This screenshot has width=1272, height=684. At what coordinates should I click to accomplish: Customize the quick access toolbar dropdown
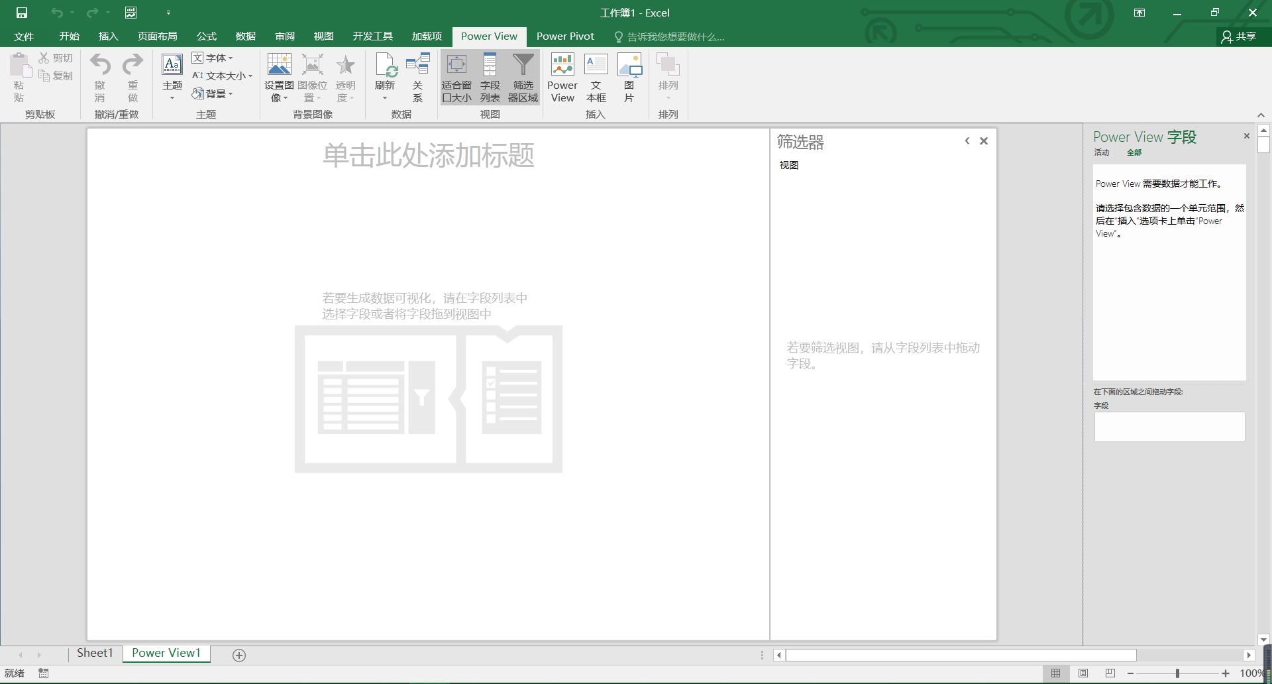pyautogui.click(x=168, y=13)
